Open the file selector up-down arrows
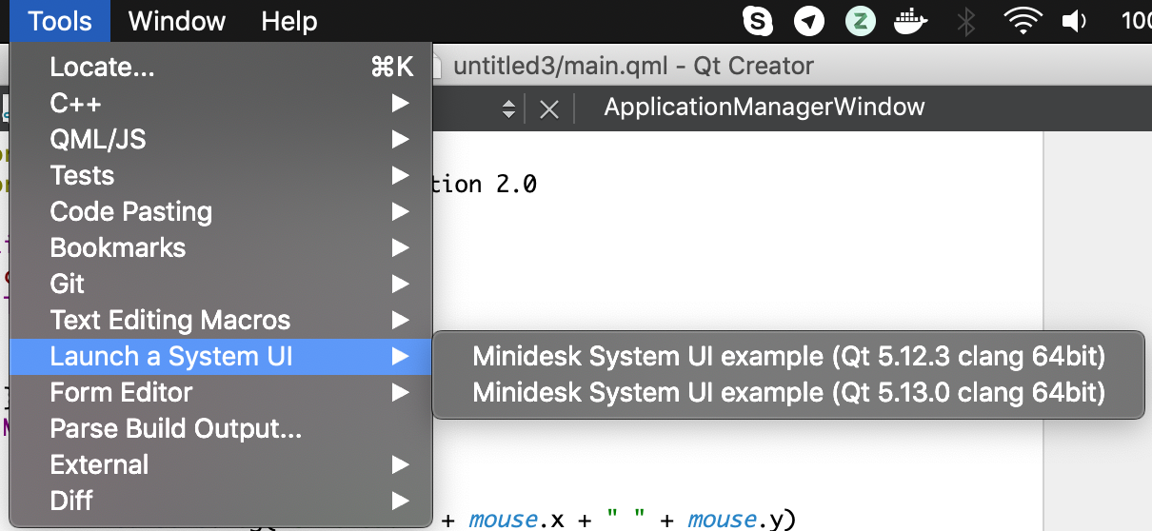Viewport: 1152px width, 531px height. tap(509, 108)
